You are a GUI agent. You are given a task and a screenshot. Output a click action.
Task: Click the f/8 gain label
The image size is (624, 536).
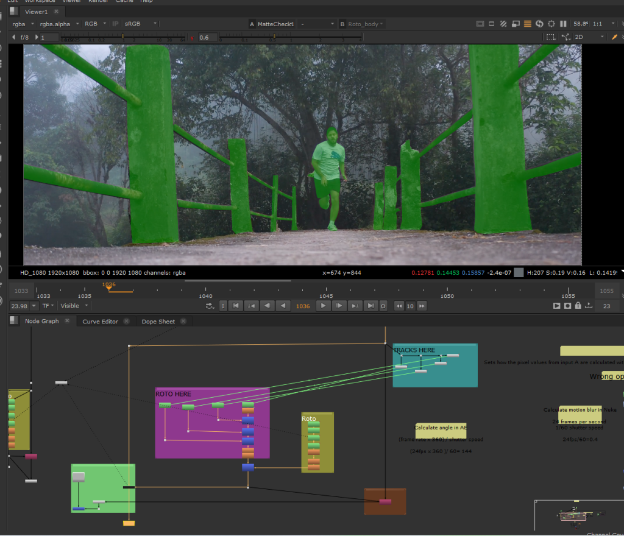point(24,37)
